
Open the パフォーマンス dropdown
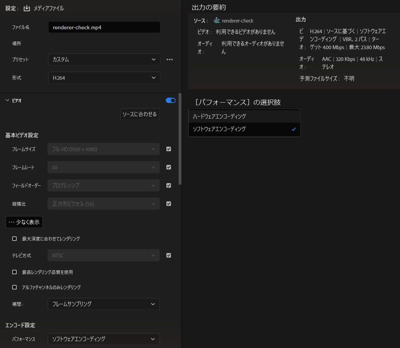[104, 339]
